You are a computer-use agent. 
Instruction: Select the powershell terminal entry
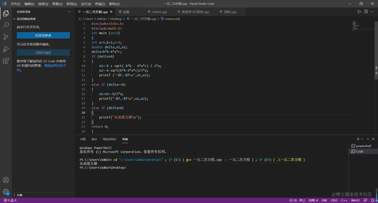pyautogui.click(x=361, y=146)
